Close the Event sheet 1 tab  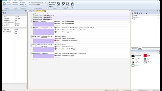[45, 11]
